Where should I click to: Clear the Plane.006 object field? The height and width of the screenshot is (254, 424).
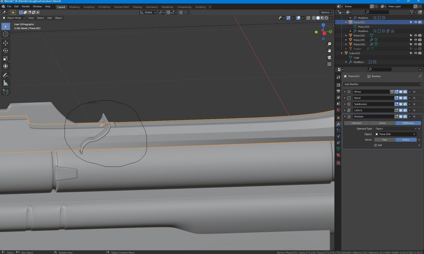[x=414, y=134]
